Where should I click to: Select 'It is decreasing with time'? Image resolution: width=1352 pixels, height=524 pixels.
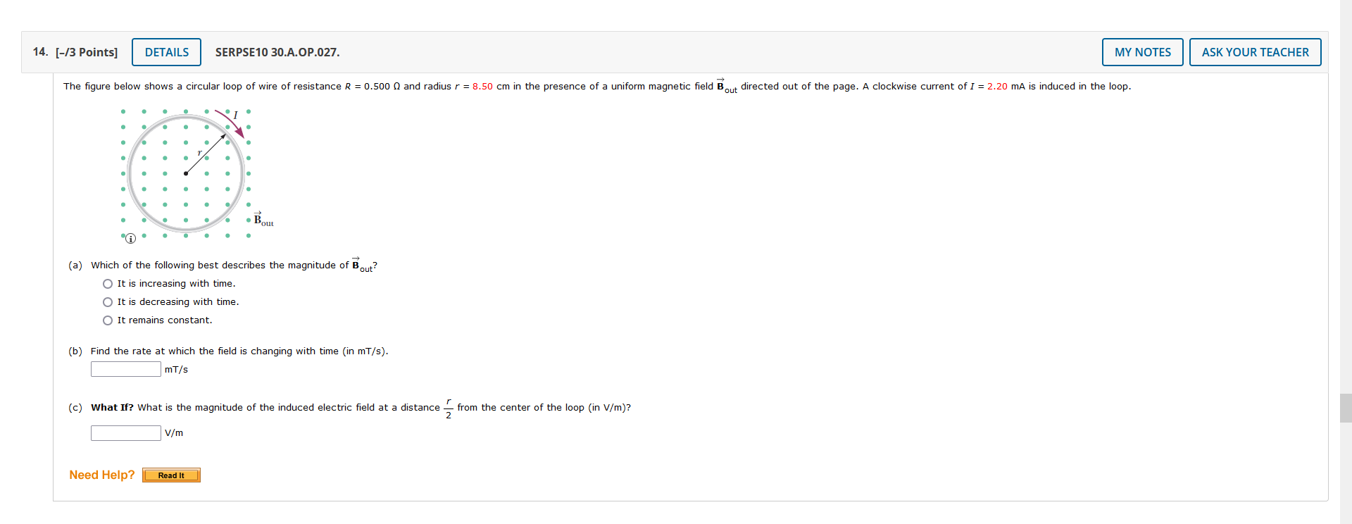point(108,301)
